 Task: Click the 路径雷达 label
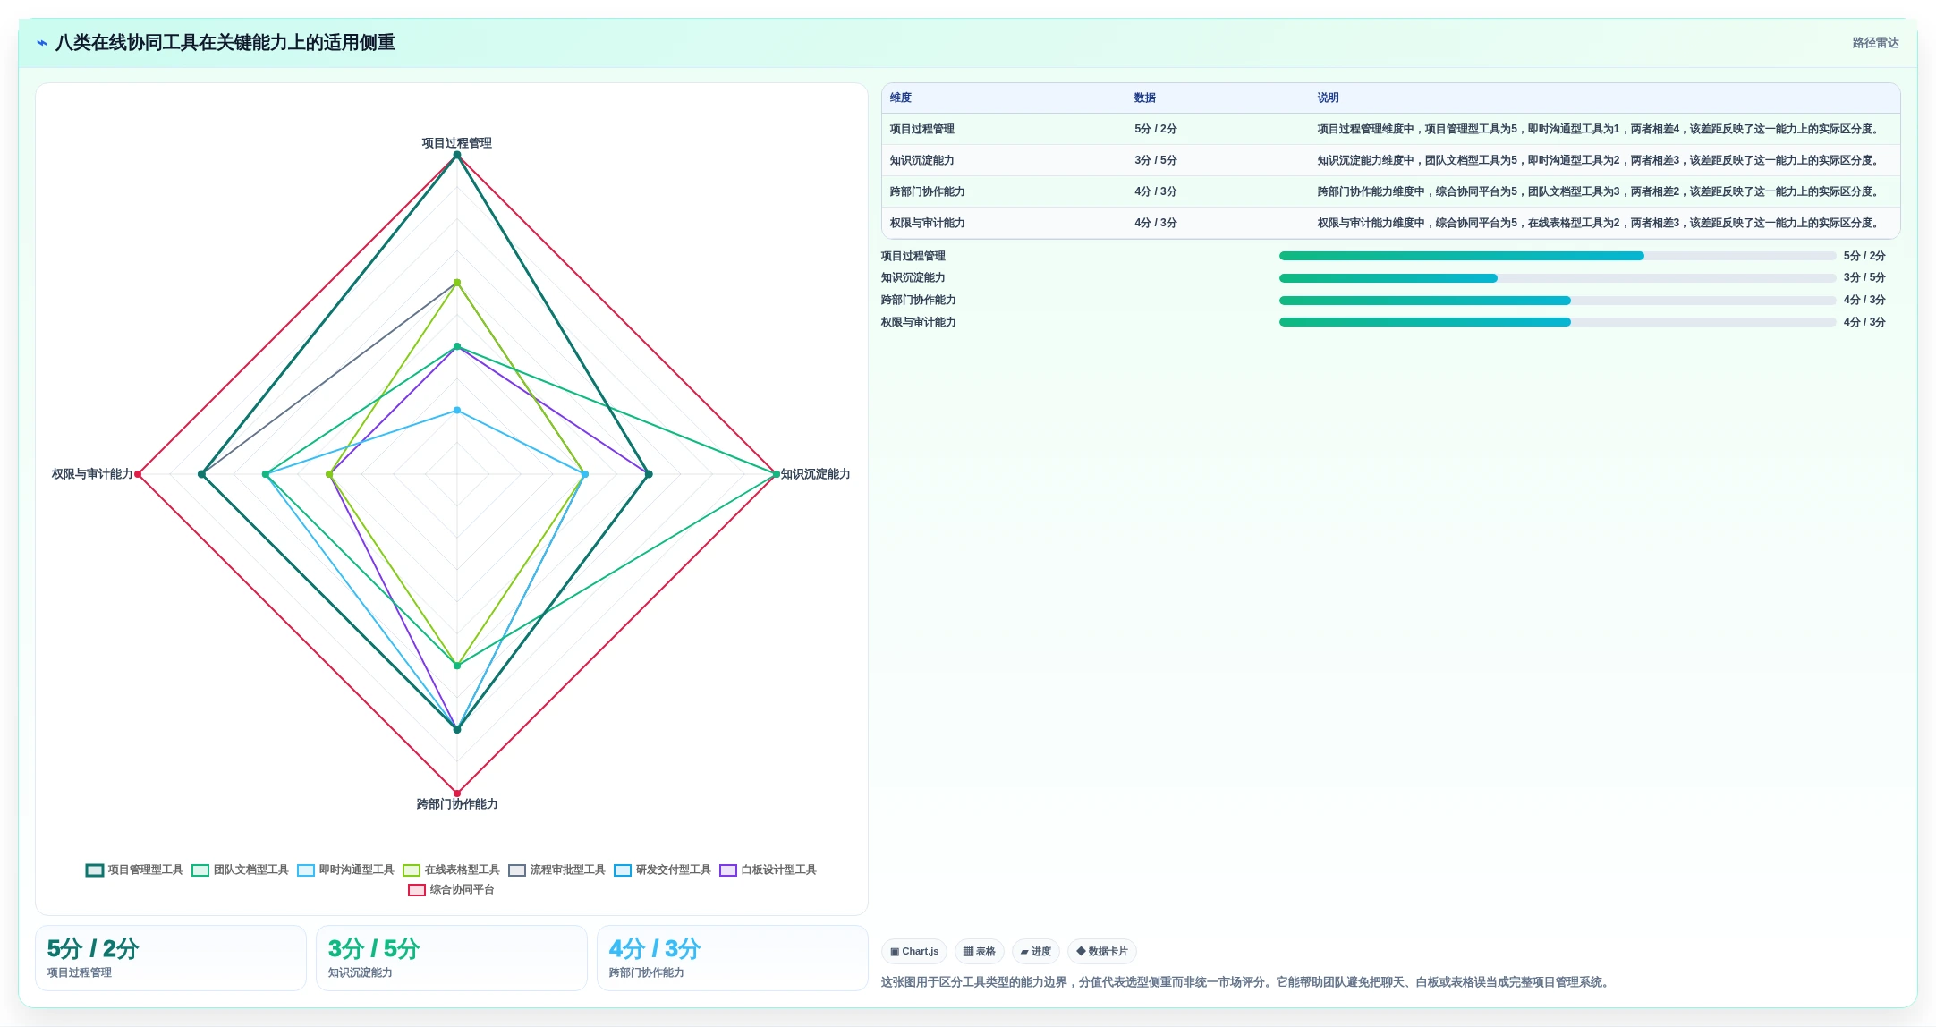[x=1875, y=43]
